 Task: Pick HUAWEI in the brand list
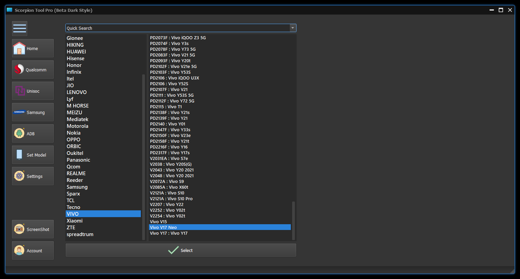click(76, 52)
